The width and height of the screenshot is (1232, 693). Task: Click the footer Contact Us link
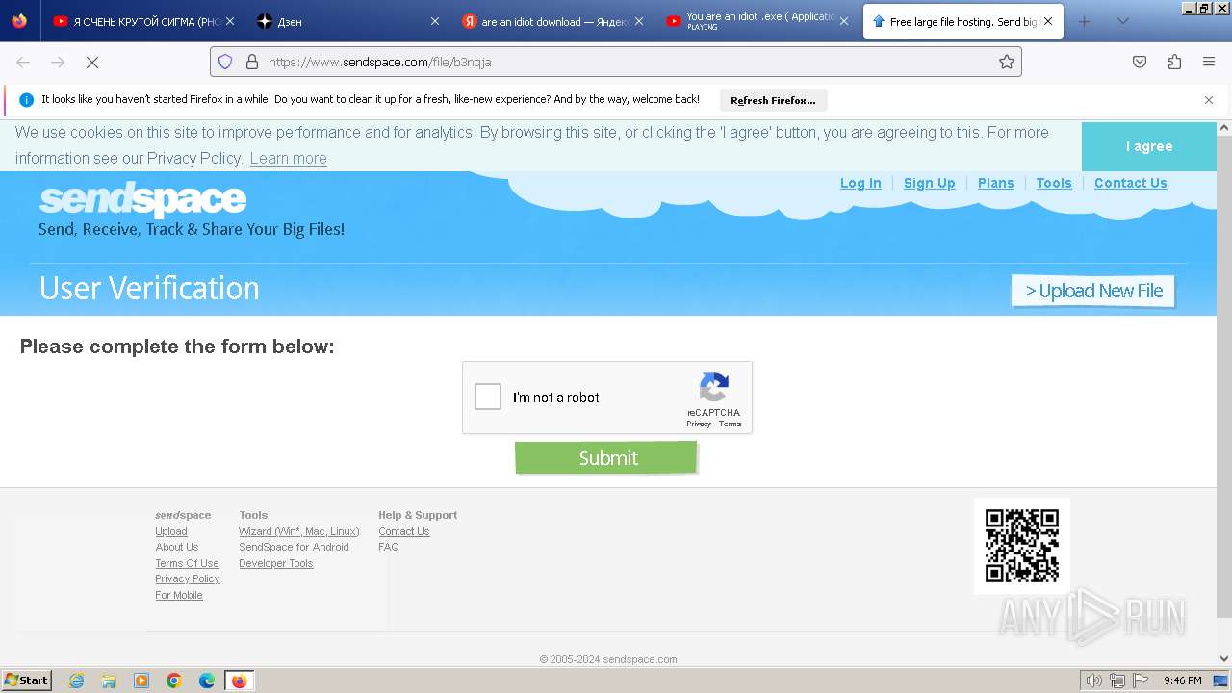404,531
